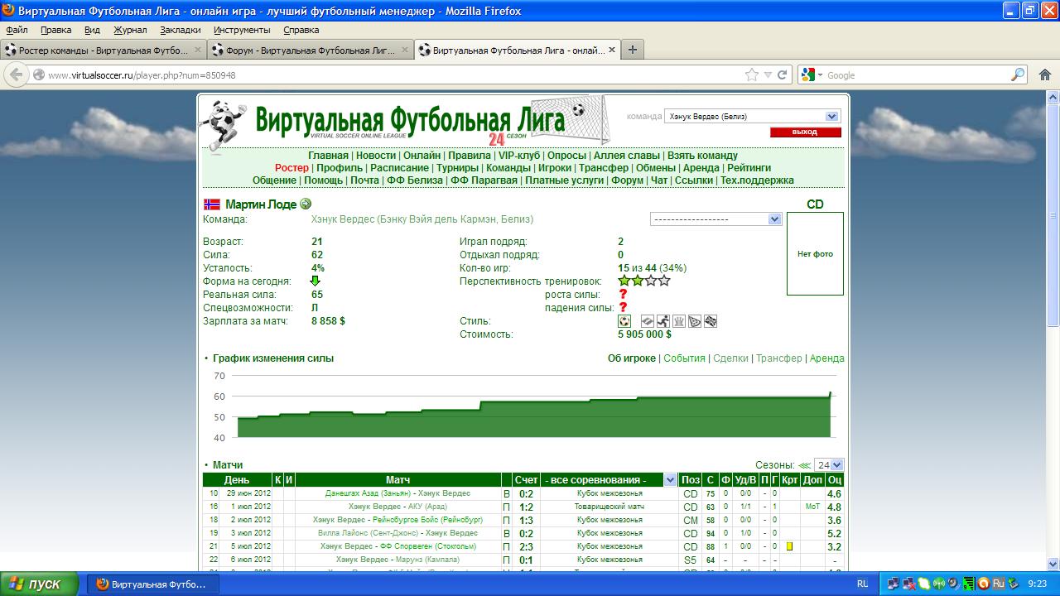Click the Хэнук Вердес team link under Команда
The width and height of the screenshot is (1060, 596).
pyautogui.click(x=422, y=219)
